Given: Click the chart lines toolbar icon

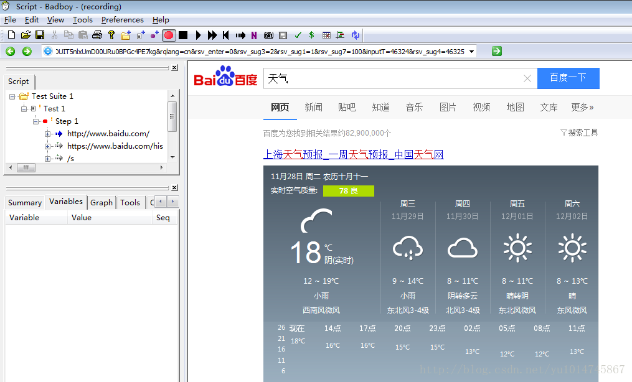Looking at the screenshot, I should tap(341, 35).
